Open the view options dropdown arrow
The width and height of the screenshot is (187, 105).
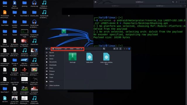tap(117, 49)
